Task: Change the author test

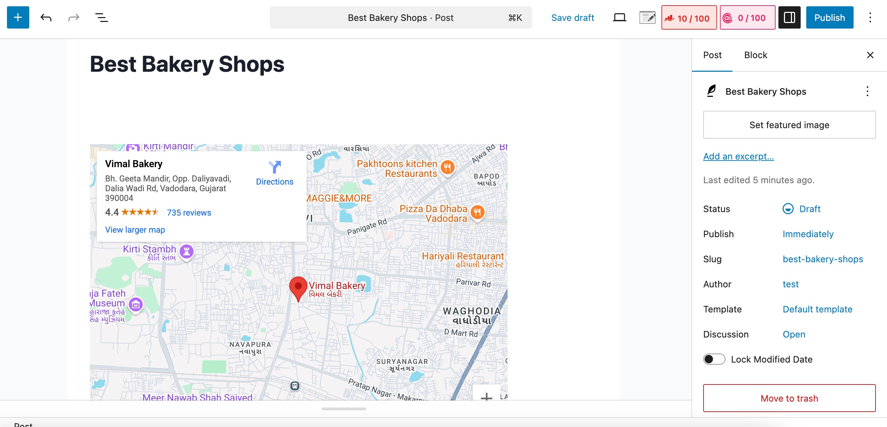Action: pyautogui.click(x=791, y=284)
